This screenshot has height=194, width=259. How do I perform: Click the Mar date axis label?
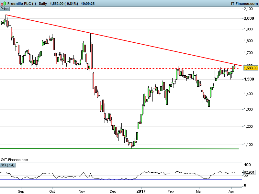coord(199,191)
